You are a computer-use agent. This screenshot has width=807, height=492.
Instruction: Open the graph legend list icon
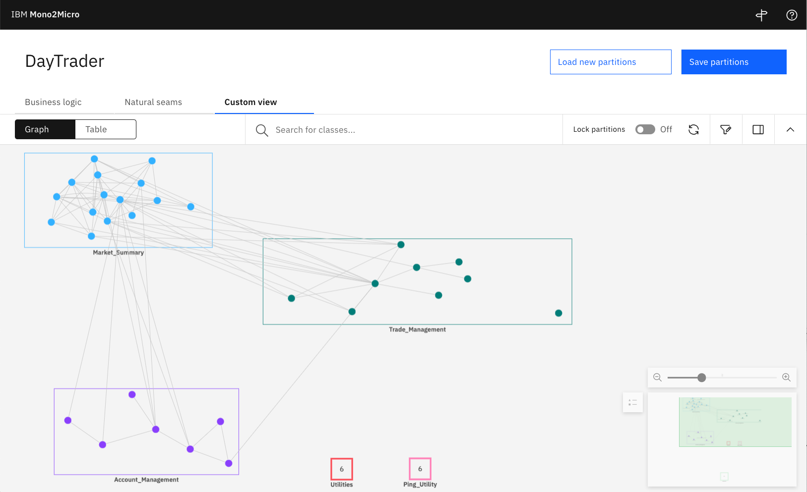pos(632,402)
